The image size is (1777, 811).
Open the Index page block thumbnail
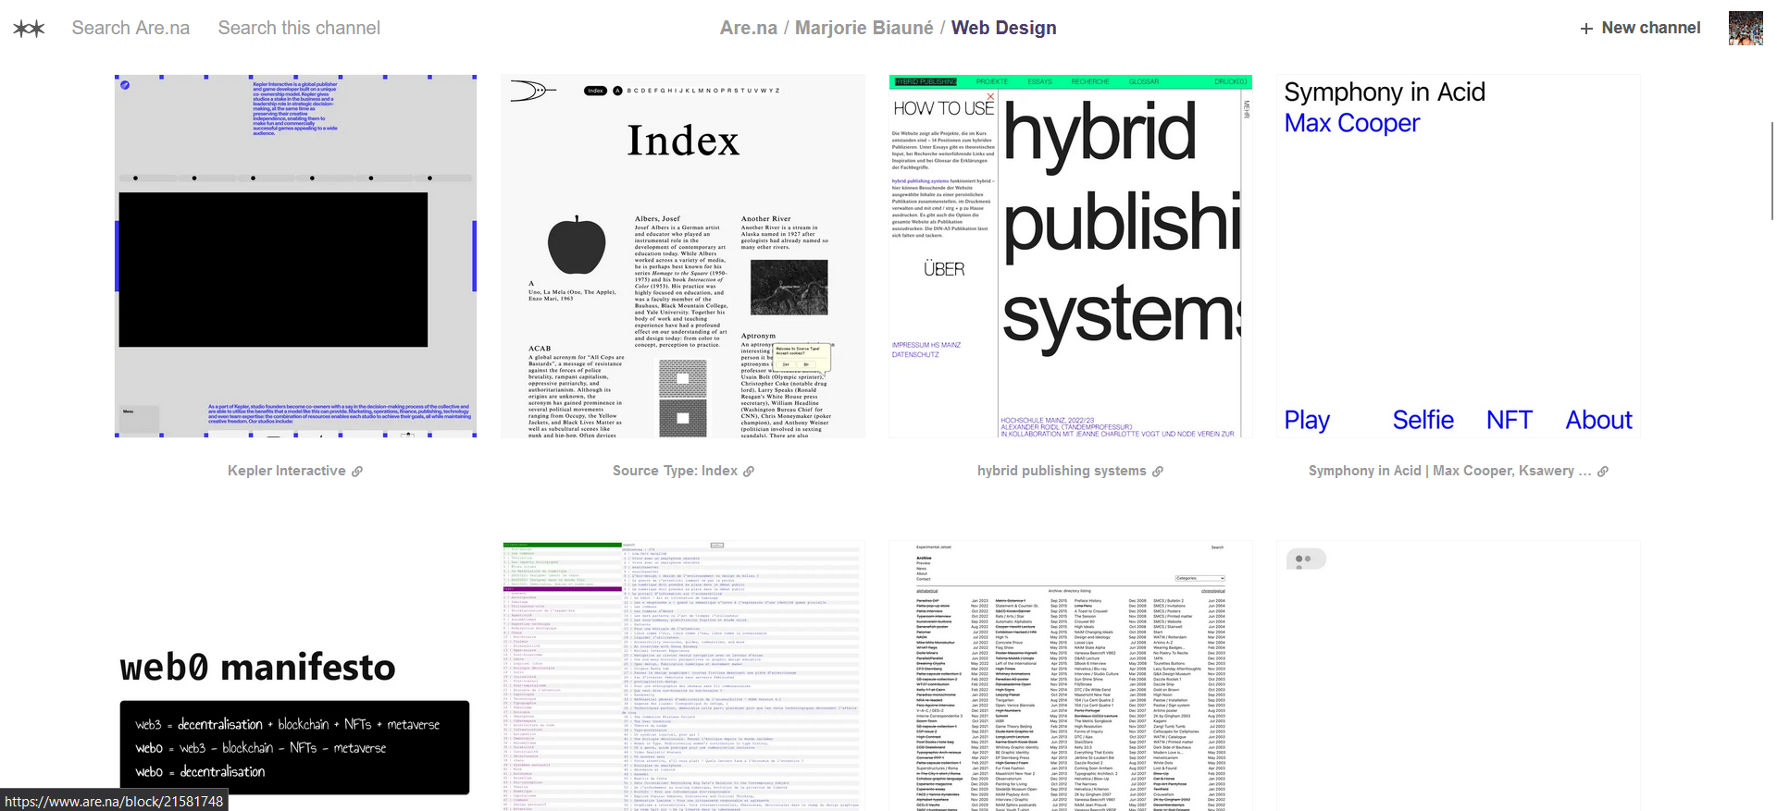(682, 256)
